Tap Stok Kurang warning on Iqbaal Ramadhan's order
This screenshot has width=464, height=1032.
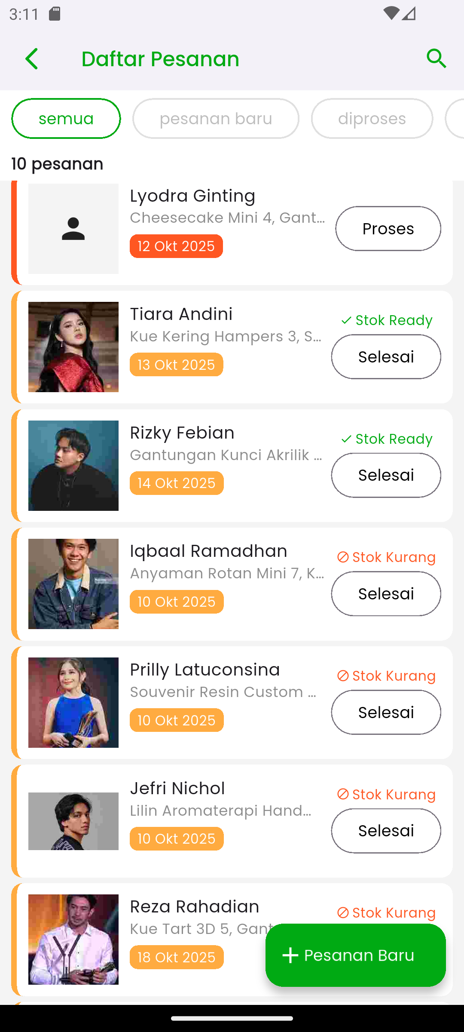click(x=386, y=557)
